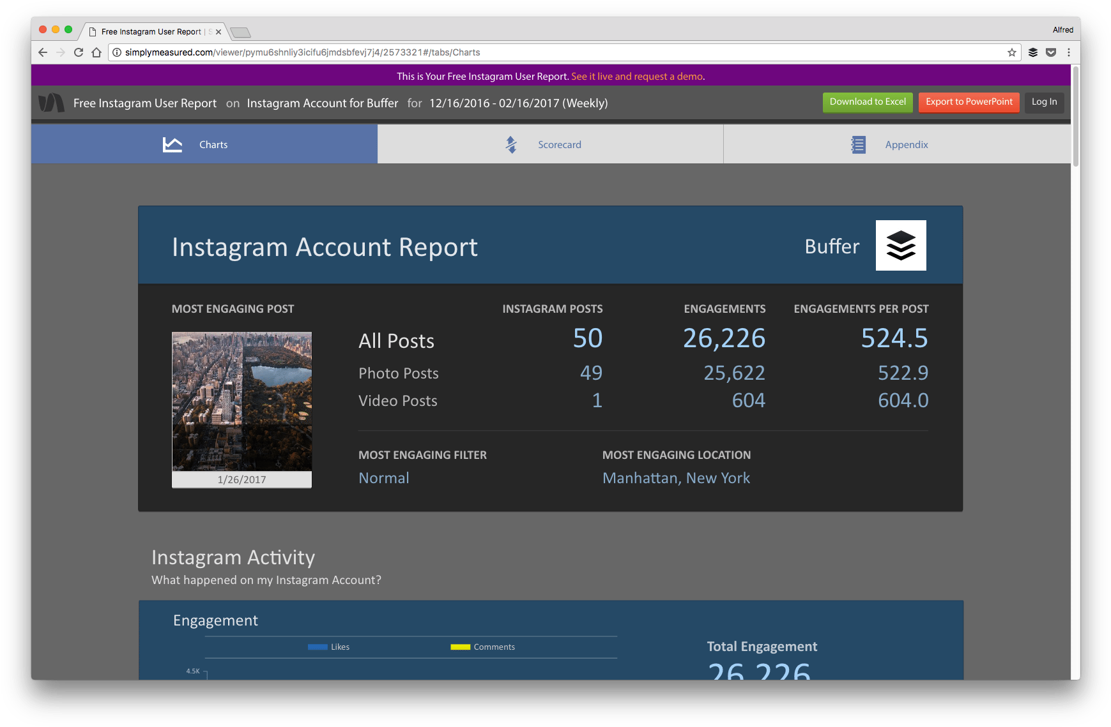Switch to the Scorecard tab
The image size is (1111, 727).
[559, 144]
